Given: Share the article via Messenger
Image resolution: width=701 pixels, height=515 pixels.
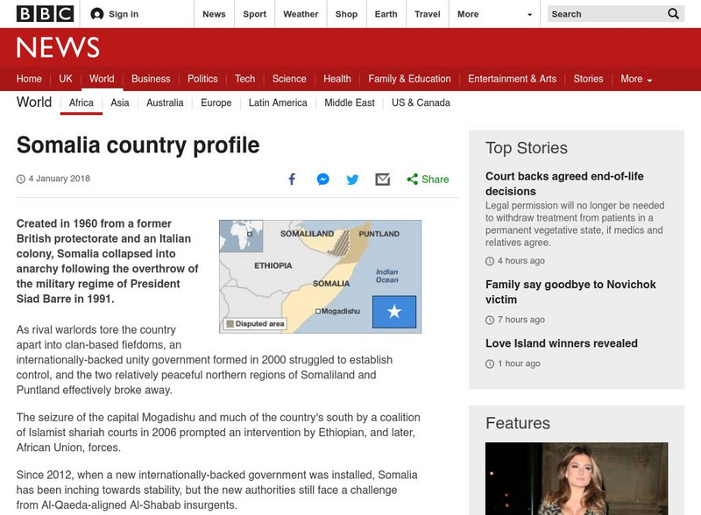Looking at the screenshot, I should (x=322, y=179).
